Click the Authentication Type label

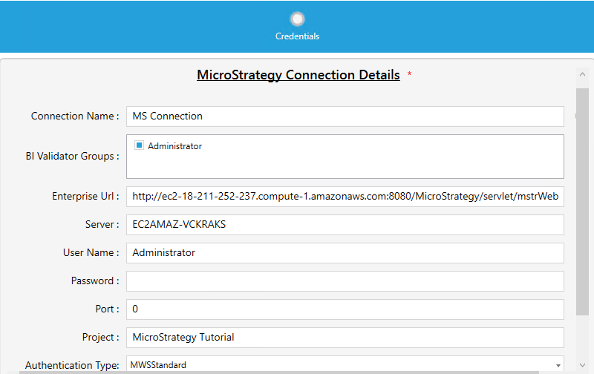(x=72, y=365)
